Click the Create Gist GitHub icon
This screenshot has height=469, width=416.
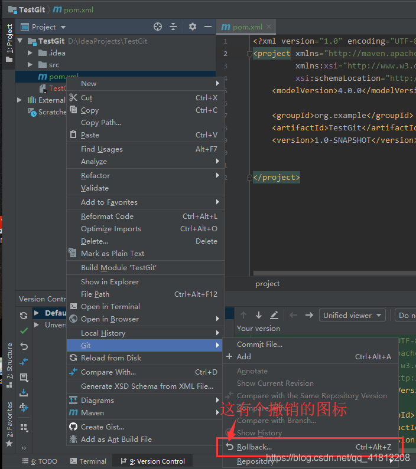pyautogui.click(x=73, y=427)
